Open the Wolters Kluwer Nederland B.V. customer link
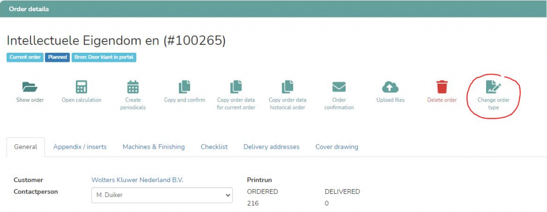547x212 pixels. point(137,180)
